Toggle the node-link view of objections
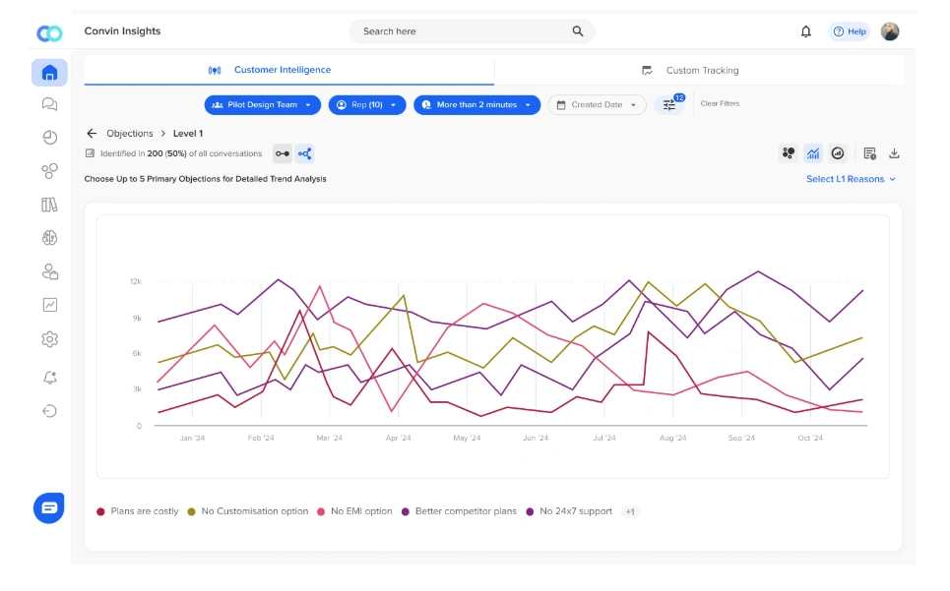 point(304,153)
